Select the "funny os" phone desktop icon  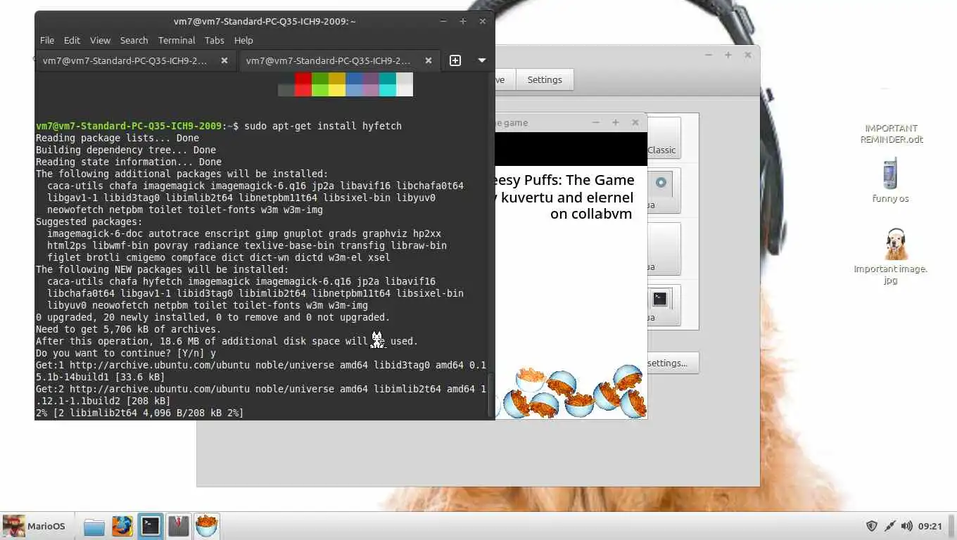(x=890, y=181)
